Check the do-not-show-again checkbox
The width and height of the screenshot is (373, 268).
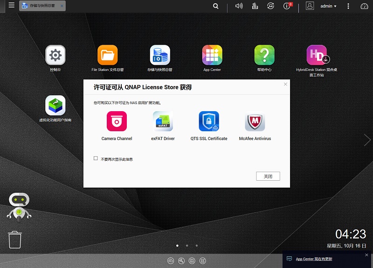96,159
